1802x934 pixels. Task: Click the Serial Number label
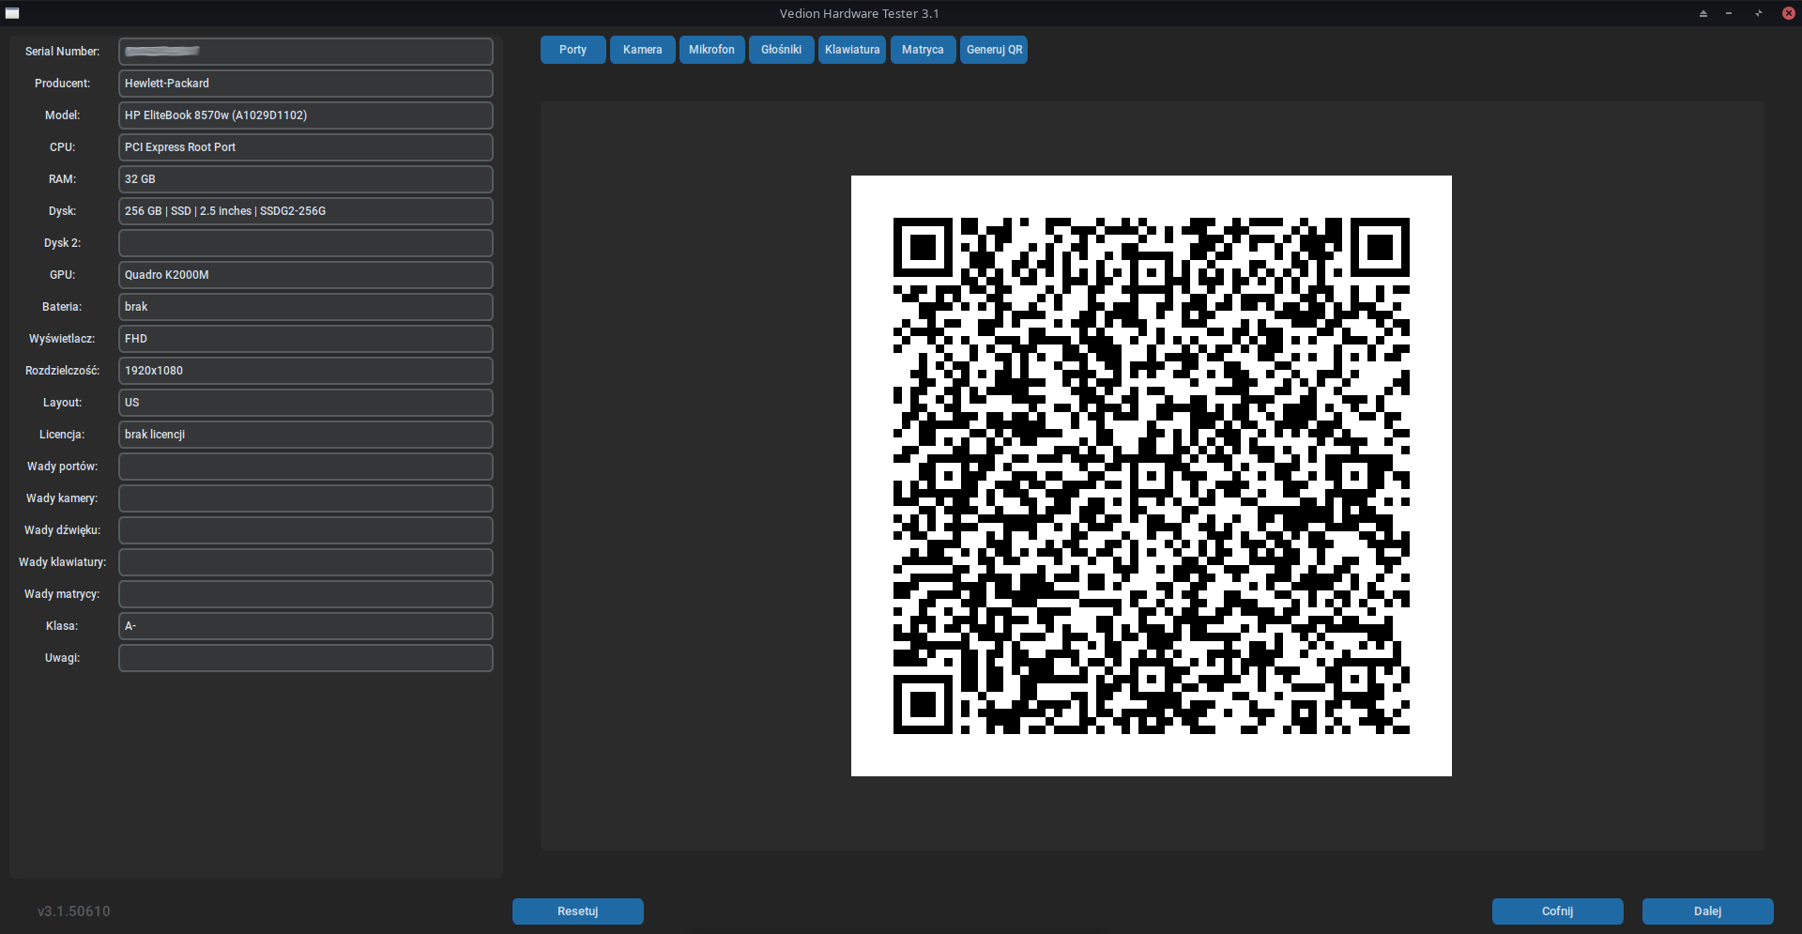click(62, 52)
